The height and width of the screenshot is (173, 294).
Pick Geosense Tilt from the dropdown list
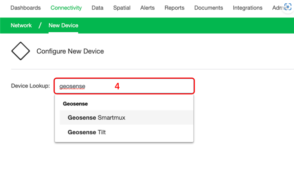click(x=127, y=132)
